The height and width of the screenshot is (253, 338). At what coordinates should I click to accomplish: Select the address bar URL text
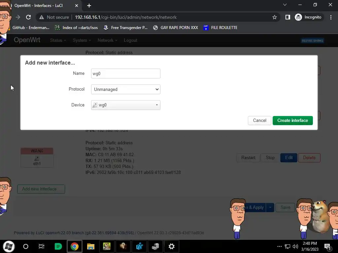[x=126, y=17]
